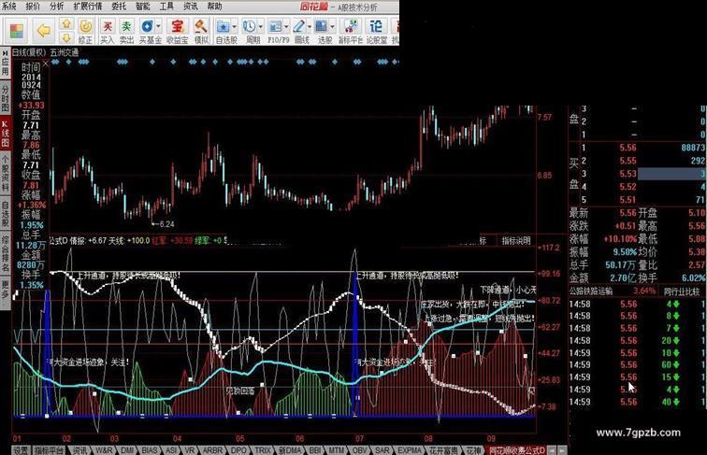The height and width of the screenshot is (455, 707).
Task: Click the colorful home grid icon
Action: click(17, 31)
